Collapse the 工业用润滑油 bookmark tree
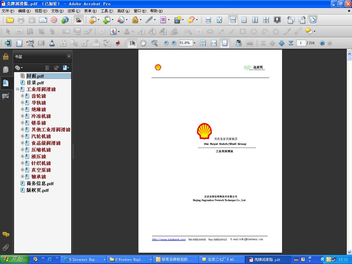352x264 pixels. [17, 89]
